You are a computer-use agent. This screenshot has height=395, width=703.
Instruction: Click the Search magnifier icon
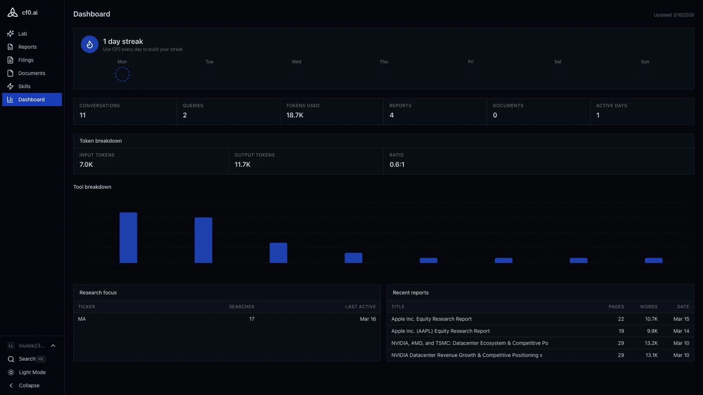point(11,359)
